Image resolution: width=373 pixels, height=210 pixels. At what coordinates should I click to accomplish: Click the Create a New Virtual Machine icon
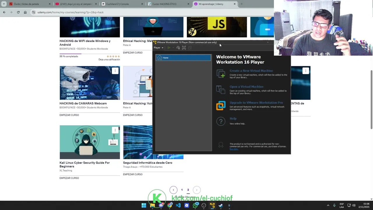[221, 74]
